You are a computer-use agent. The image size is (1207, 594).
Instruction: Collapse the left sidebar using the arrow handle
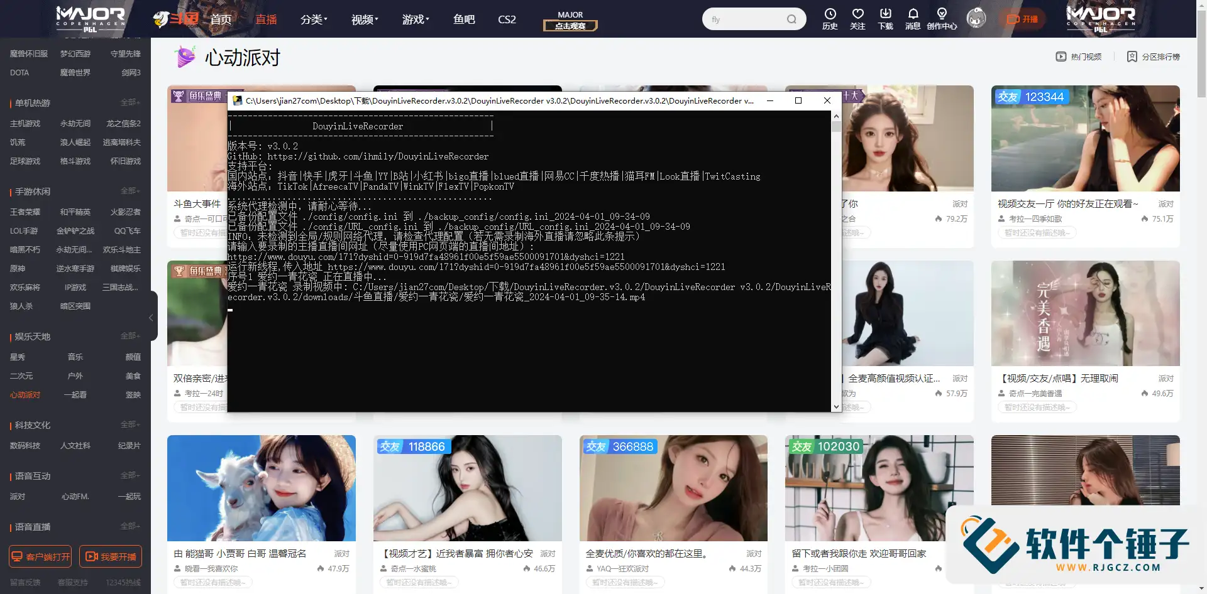point(151,318)
